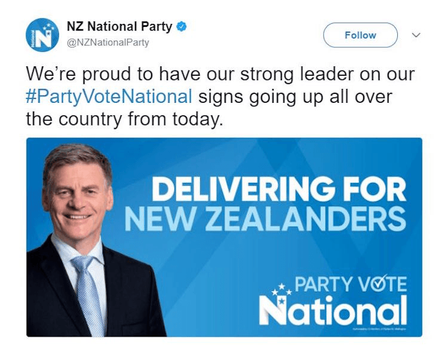
Task: Click the NZ National Party display name
Action: pyautogui.click(x=120, y=27)
